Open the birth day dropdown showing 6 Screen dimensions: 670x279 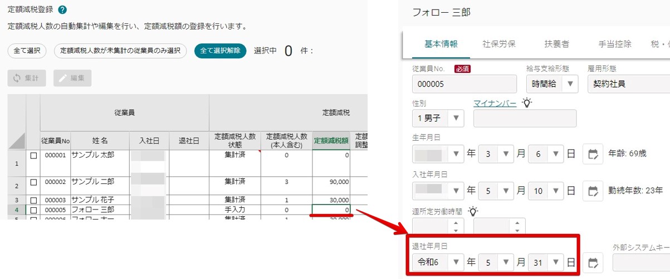[x=546, y=154]
